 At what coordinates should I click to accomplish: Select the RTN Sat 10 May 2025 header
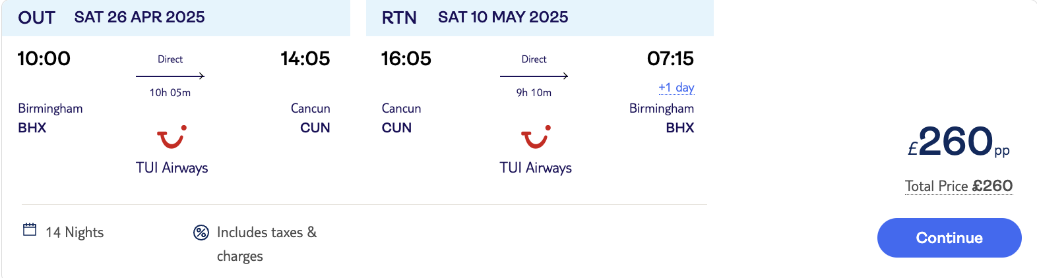pos(540,18)
